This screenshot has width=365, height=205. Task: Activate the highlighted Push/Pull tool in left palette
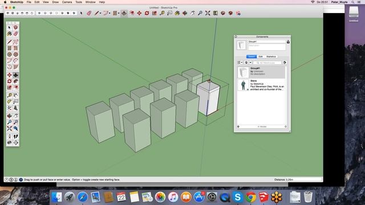coord(15,75)
